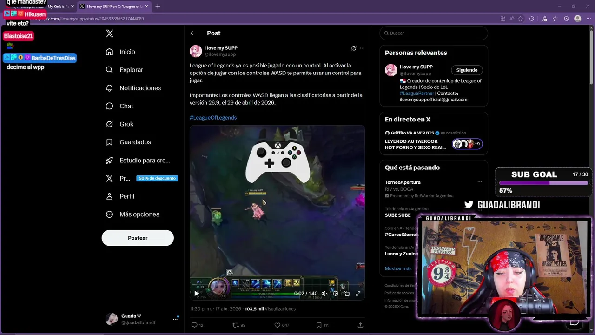
Task: Go back with the Post arrow
Action: 193,33
